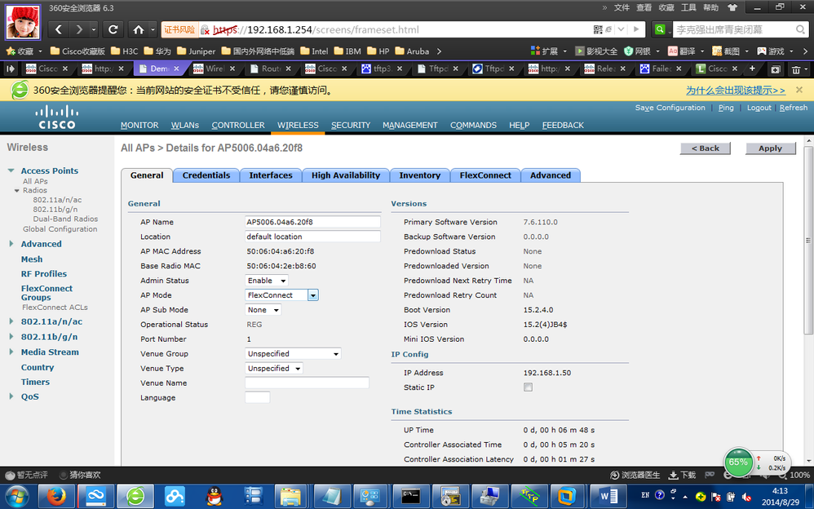Go back with the browser back arrow
Screen dimensions: 814x509
59,29
